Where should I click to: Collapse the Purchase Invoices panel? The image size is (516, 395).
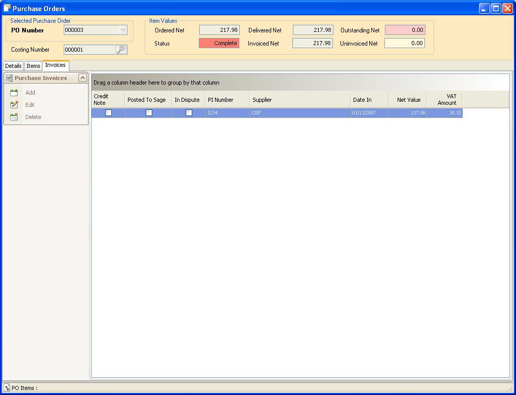click(x=83, y=77)
